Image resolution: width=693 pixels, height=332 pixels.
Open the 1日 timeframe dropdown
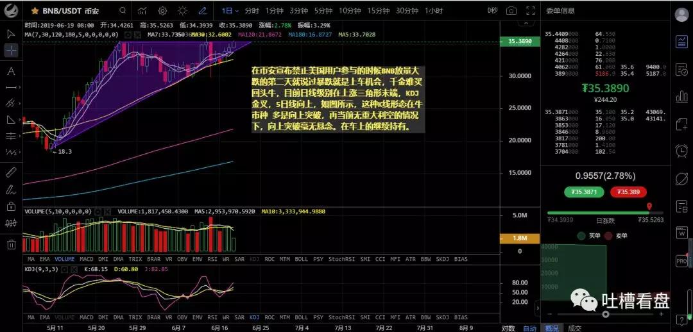pyautogui.click(x=230, y=11)
